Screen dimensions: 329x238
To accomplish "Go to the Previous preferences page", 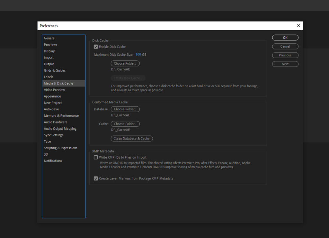I will click(x=285, y=55).
